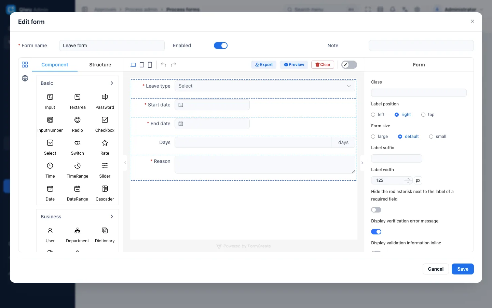Choose small form size
Viewport: 492px width, 308px height.
click(438, 137)
